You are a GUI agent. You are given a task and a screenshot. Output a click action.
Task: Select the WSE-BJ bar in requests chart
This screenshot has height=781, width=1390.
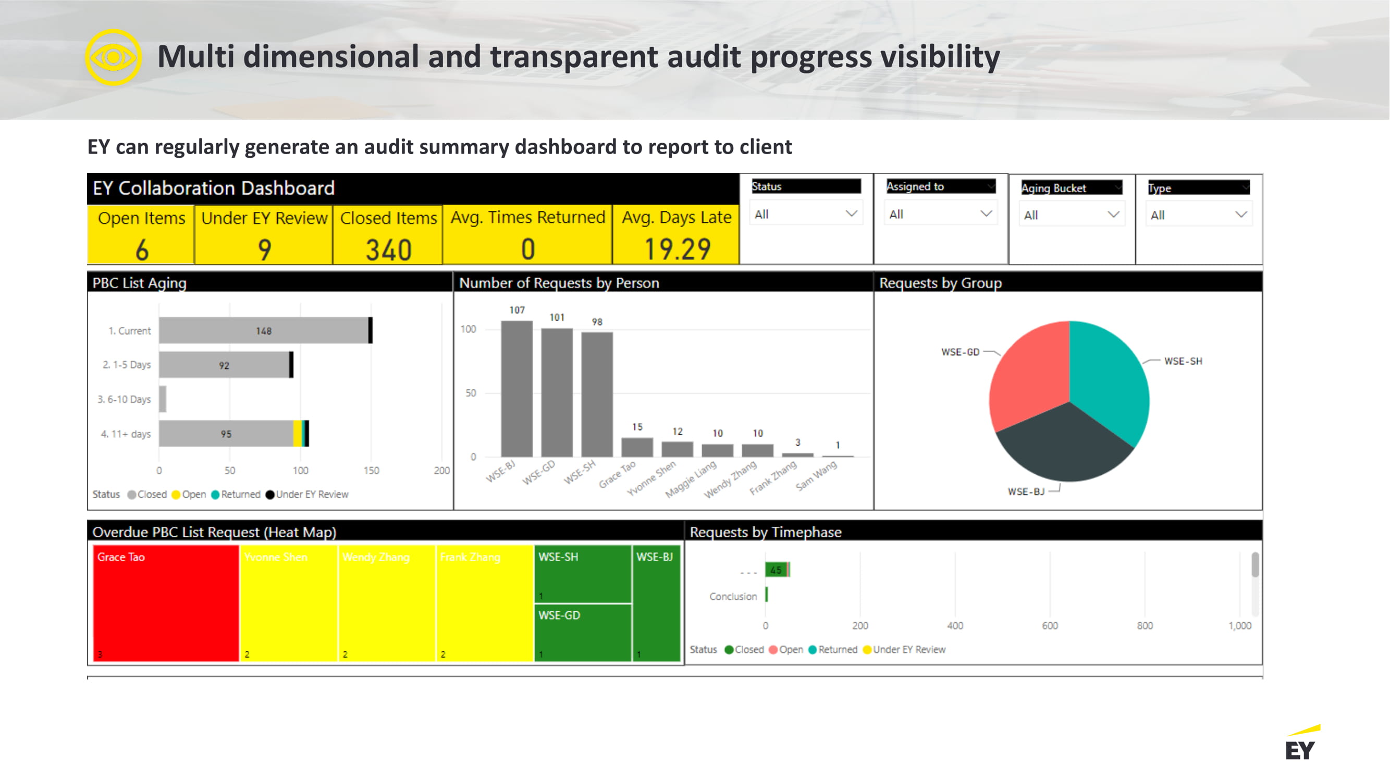516,388
